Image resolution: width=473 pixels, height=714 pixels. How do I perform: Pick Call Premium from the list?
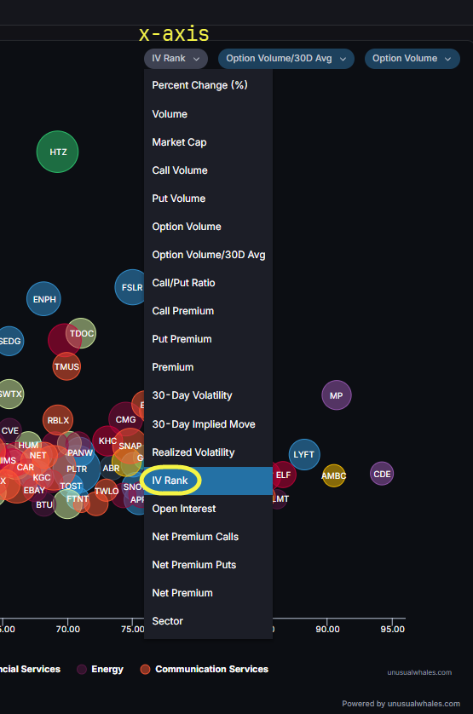(208, 312)
